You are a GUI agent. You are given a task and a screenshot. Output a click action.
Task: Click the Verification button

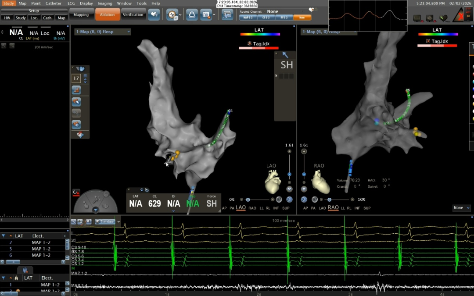click(x=133, y=14)
